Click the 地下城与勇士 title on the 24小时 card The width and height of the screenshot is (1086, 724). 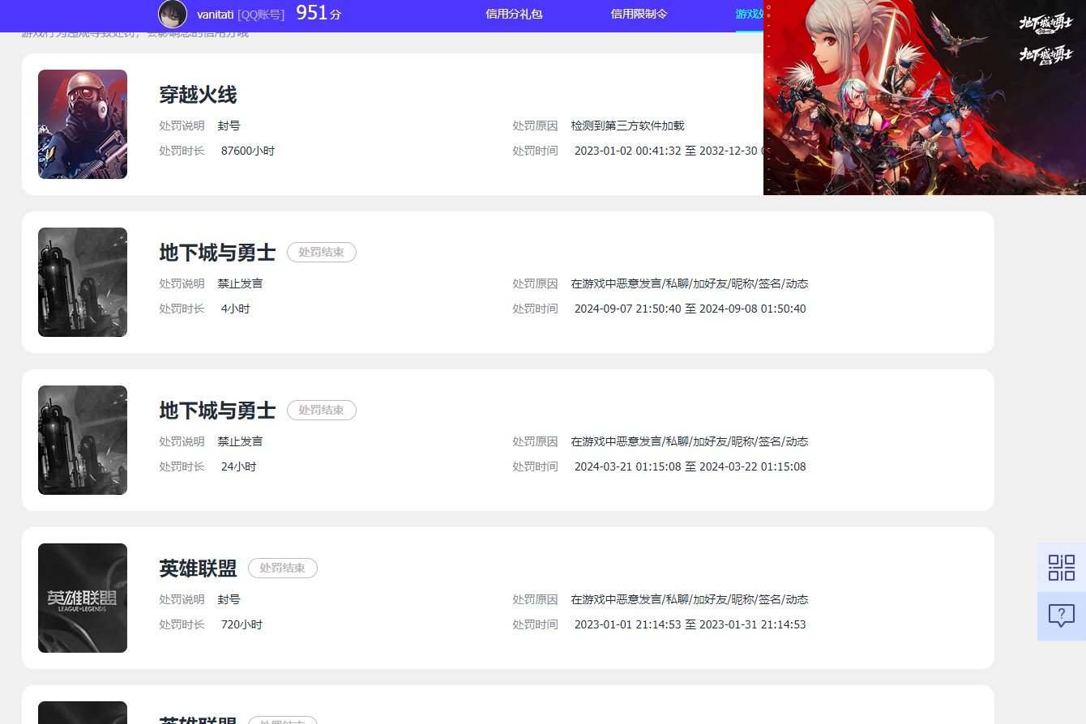pos(217,411)
